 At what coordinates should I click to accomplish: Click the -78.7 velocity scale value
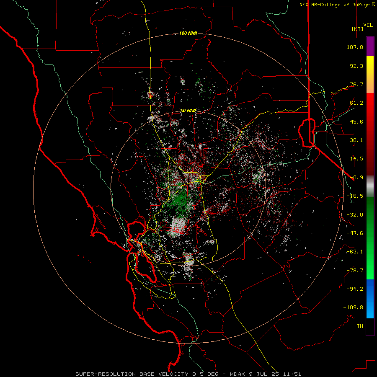[355, 271]
